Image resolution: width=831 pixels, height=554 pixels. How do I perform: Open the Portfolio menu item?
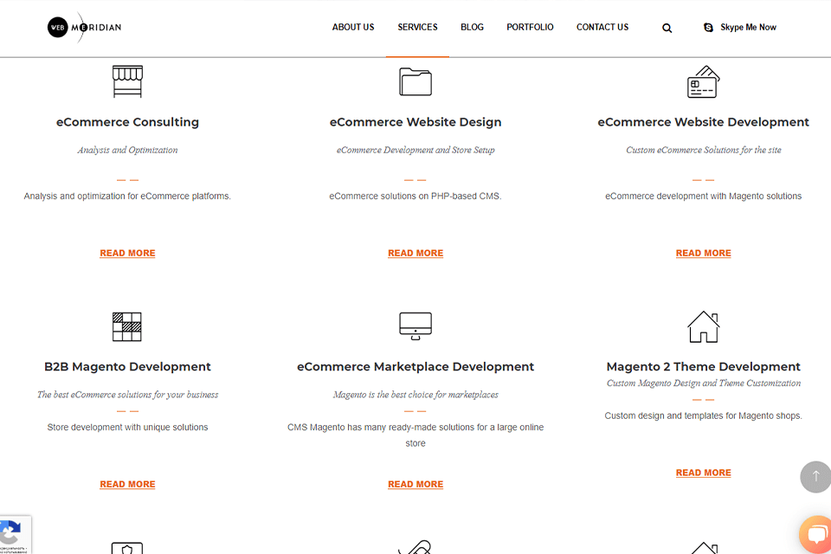530,27
